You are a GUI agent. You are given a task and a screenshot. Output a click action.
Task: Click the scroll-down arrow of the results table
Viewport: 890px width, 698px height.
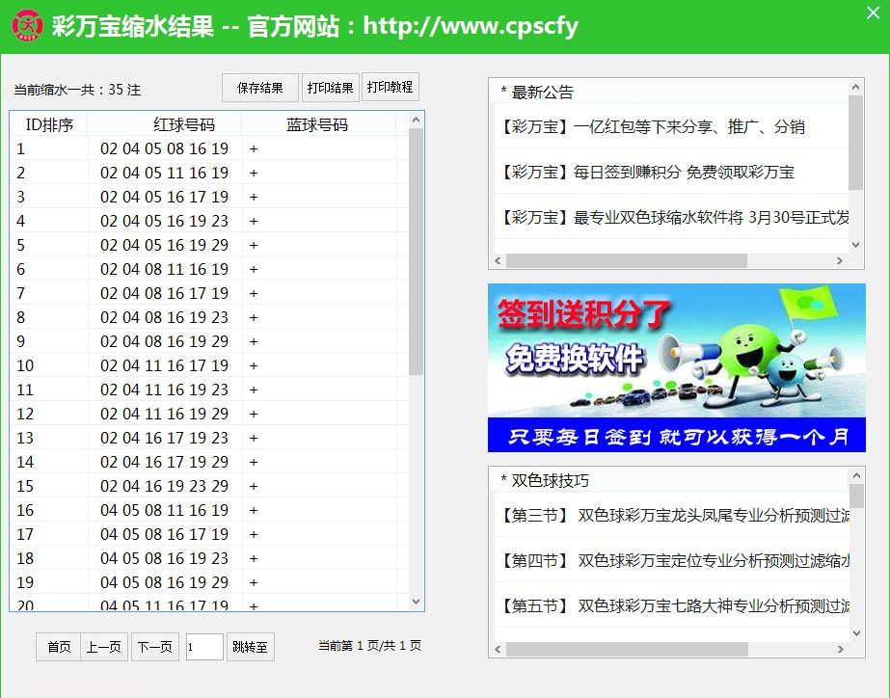click(416, 604)
